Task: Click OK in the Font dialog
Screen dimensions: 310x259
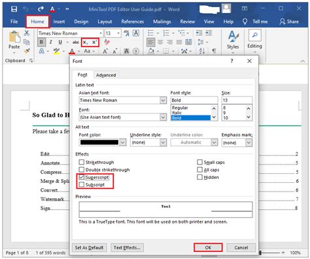Action: point(208,248)
